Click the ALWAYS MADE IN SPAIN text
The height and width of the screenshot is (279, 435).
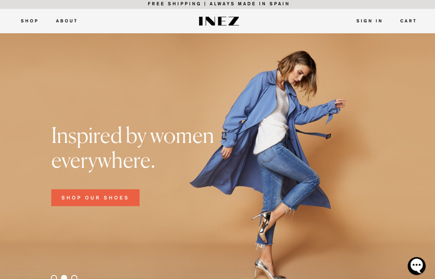coord(250,4)
